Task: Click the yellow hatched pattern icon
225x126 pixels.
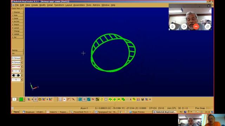Action: 97,99
